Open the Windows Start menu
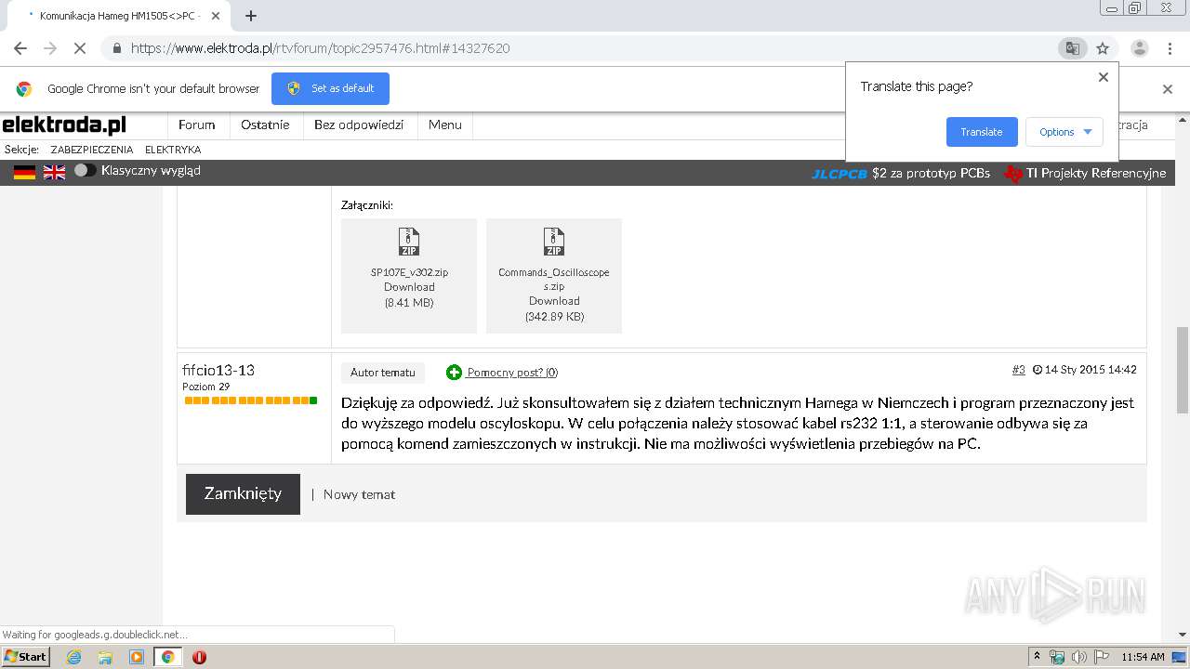 [26, 657]
